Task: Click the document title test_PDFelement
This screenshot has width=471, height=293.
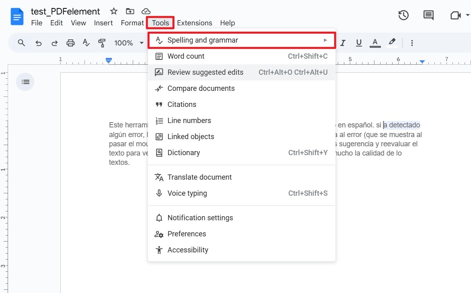Action: [65, 11]
